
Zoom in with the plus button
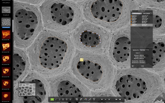102,99
